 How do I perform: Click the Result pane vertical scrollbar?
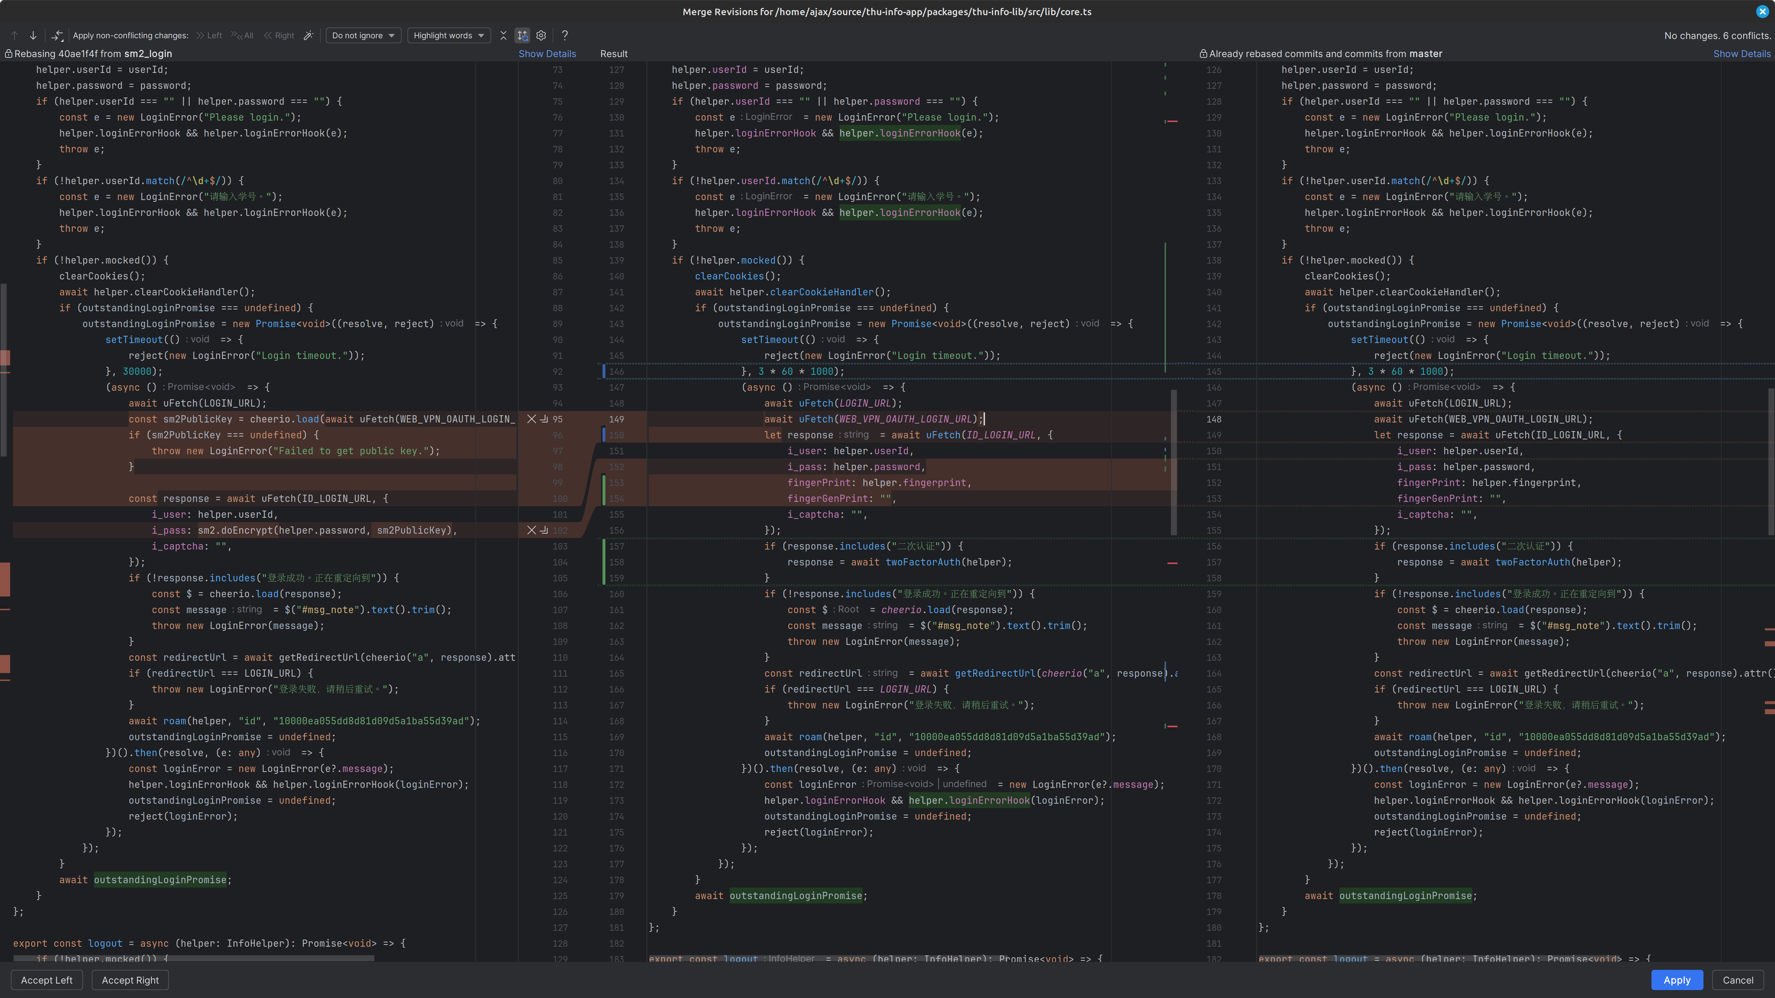pos(1174,463)
